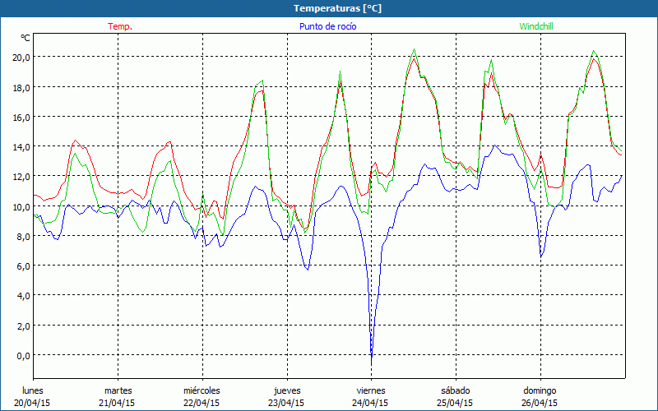This screenshot has height=411, width=658.
Task: Click the 24/04/15 date label
Action: pos(370,403)
